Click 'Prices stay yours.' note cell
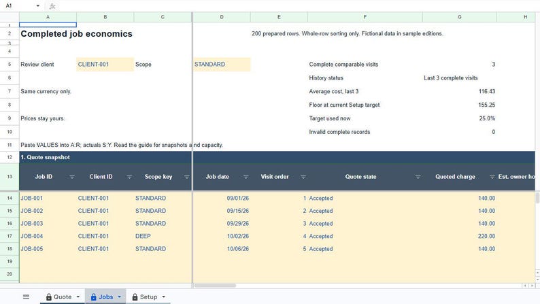The height and width of the screenshot is (304, 540). click(42, 118)
